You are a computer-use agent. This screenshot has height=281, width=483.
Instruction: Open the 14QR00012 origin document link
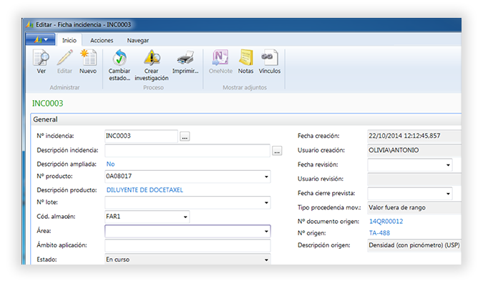coord(386,221)
